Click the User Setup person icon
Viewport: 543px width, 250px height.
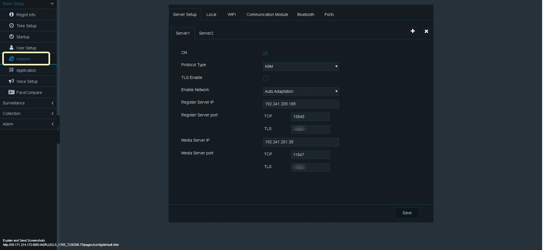[11, 47]
